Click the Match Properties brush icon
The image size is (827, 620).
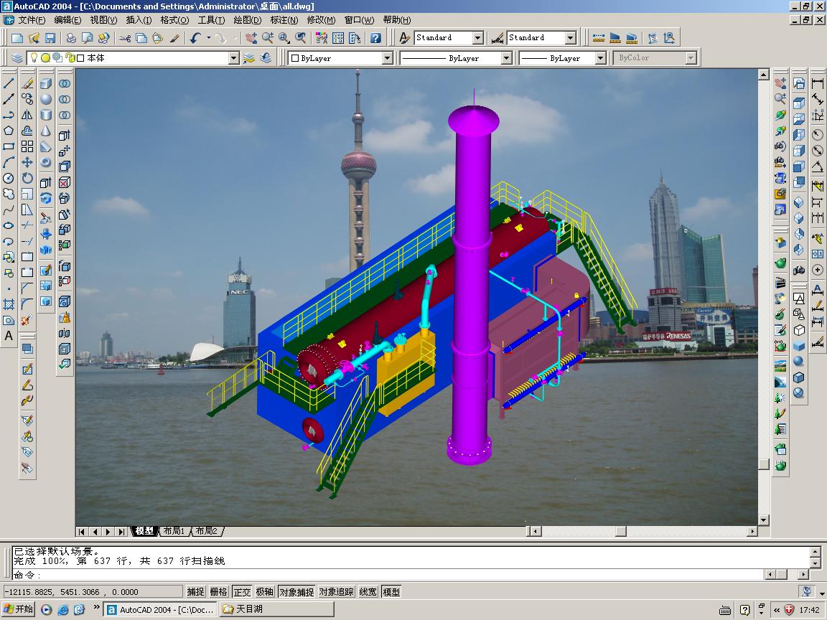coord(174,38)
